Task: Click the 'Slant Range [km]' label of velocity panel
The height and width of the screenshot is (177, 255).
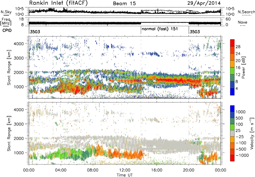Action: (x=9, y=134)
